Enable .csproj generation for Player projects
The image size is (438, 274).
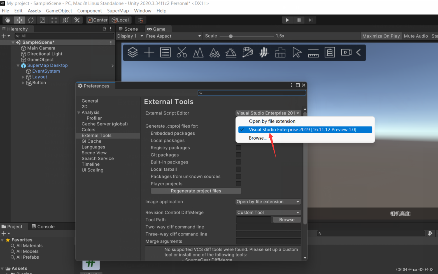point(238,184)
